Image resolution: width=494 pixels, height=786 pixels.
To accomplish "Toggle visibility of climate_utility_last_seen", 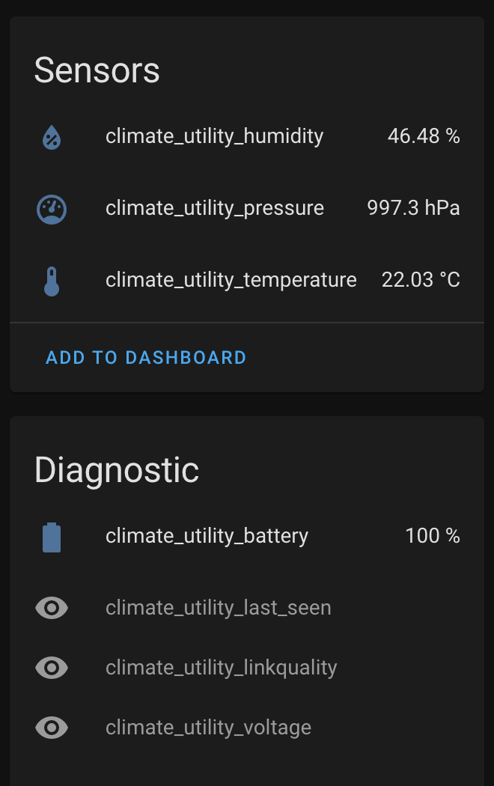I will click(x=51, y=608).
